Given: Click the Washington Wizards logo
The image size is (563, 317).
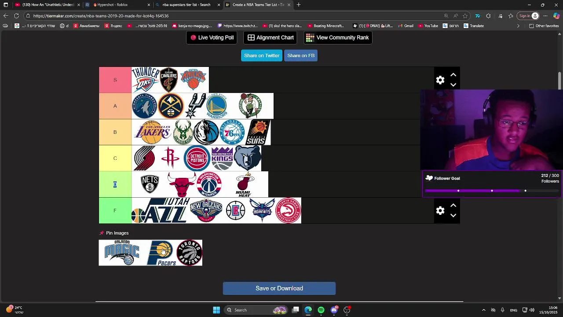Looking at the screenshot, I should [x=209, y=184].
